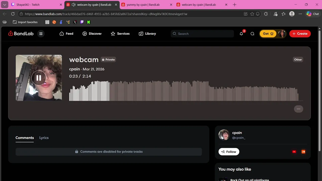The image size is (322, 181).
Task: Click the Private lock badge
Action: (x=108, y=60)
